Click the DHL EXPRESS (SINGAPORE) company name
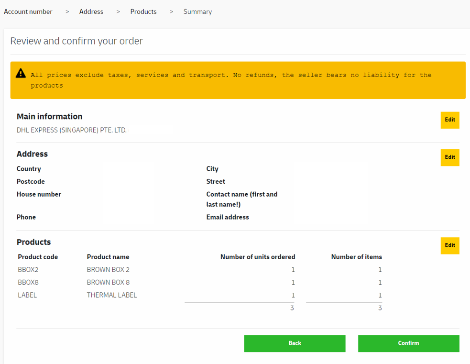 pos(72,130)
